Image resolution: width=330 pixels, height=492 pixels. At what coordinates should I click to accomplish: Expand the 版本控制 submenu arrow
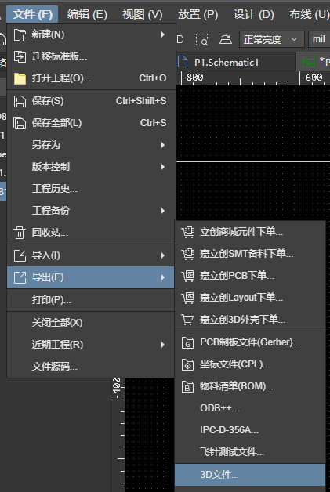[162, 167]
